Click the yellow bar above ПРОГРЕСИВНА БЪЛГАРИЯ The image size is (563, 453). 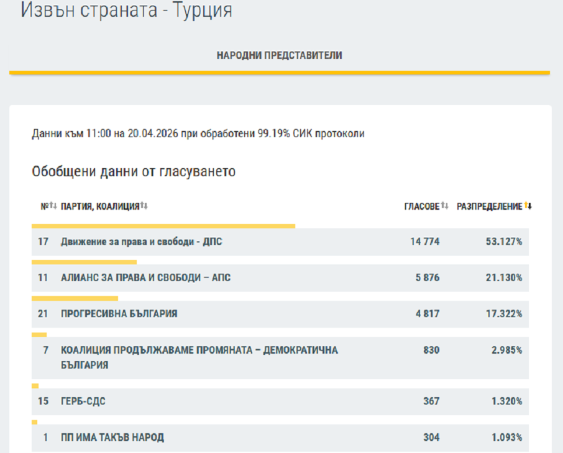pos(75,298)
